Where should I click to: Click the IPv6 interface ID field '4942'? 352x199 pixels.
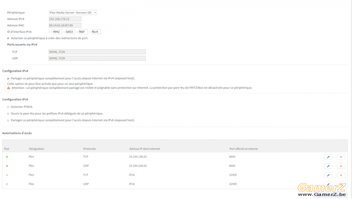(x=57, y=32)
